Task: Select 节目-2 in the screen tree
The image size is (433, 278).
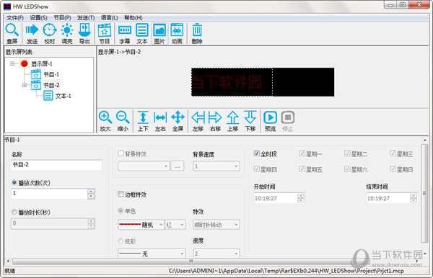Action: point(51,85)
